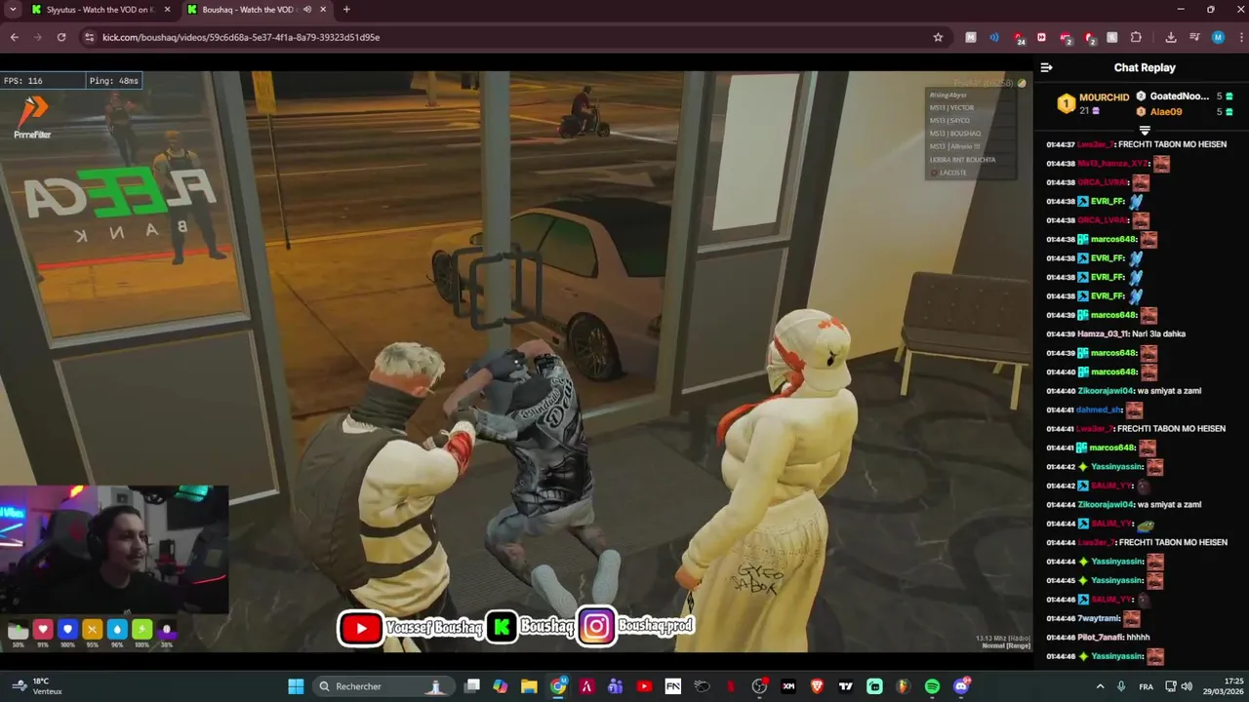Open Task View on the taskbar
Image resolution: width=1249 pixels, height=702 pixels.
click(x=472, y=686)
